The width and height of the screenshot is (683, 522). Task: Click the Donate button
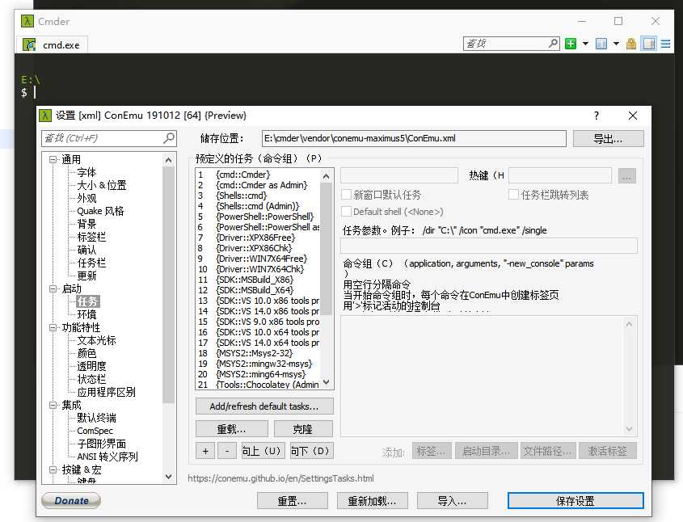pyautogui.click(x=71, y=501)
